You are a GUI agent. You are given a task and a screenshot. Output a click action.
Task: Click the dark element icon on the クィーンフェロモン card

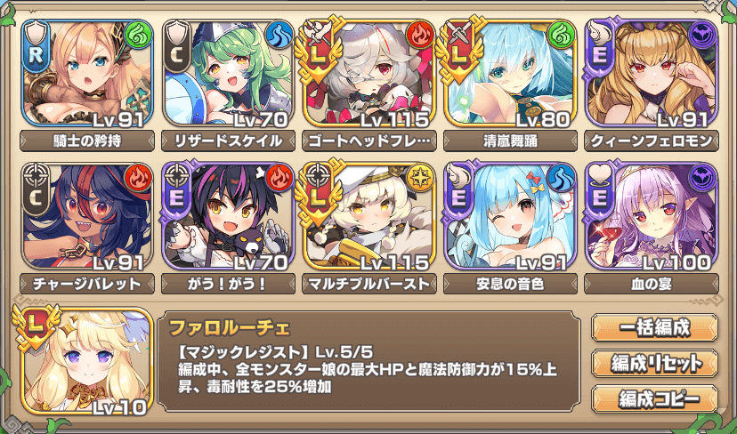(701, 36)
